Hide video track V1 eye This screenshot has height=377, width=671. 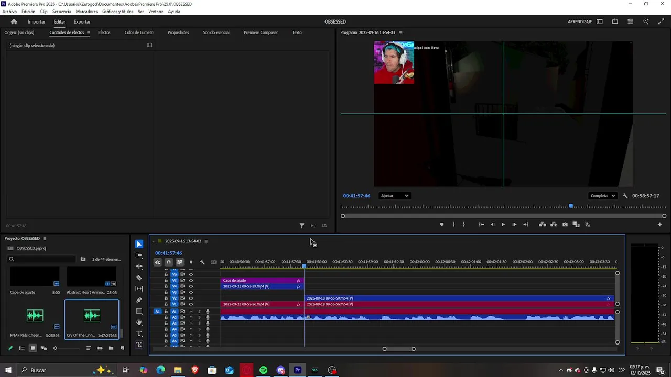(x=191, y=304)
